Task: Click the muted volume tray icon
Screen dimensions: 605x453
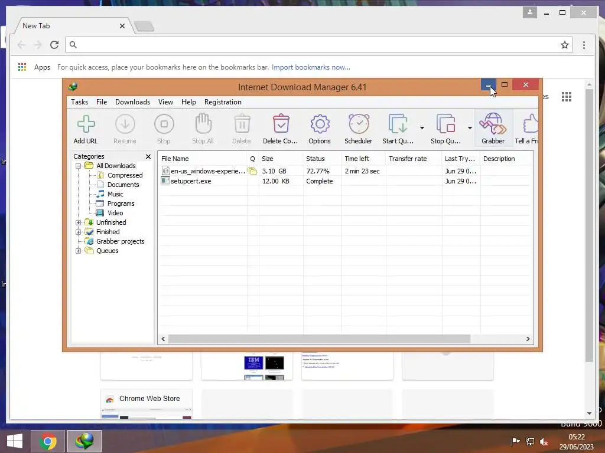Action: coord(544,441)
